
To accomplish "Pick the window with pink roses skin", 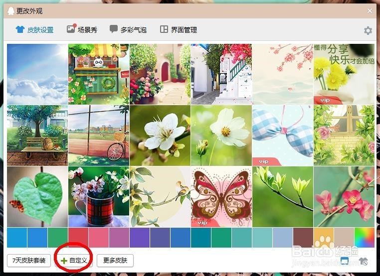I will [x=344, y=136].
